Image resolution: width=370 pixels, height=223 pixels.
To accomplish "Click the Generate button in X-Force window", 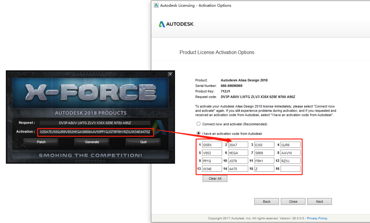I will point(92,142).
